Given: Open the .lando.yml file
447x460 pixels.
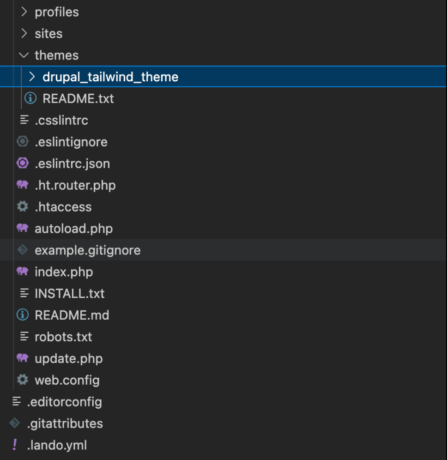Looking at the screenshot, I should pyautogui.click(x=57, y=445).
